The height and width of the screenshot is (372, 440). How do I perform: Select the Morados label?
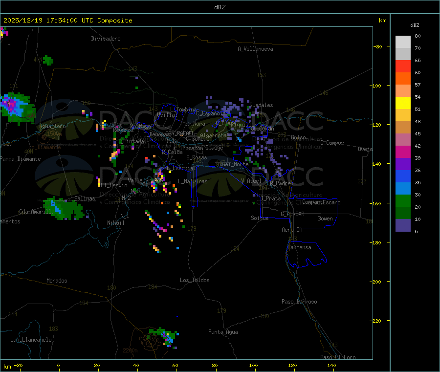(x=57, y=281)
